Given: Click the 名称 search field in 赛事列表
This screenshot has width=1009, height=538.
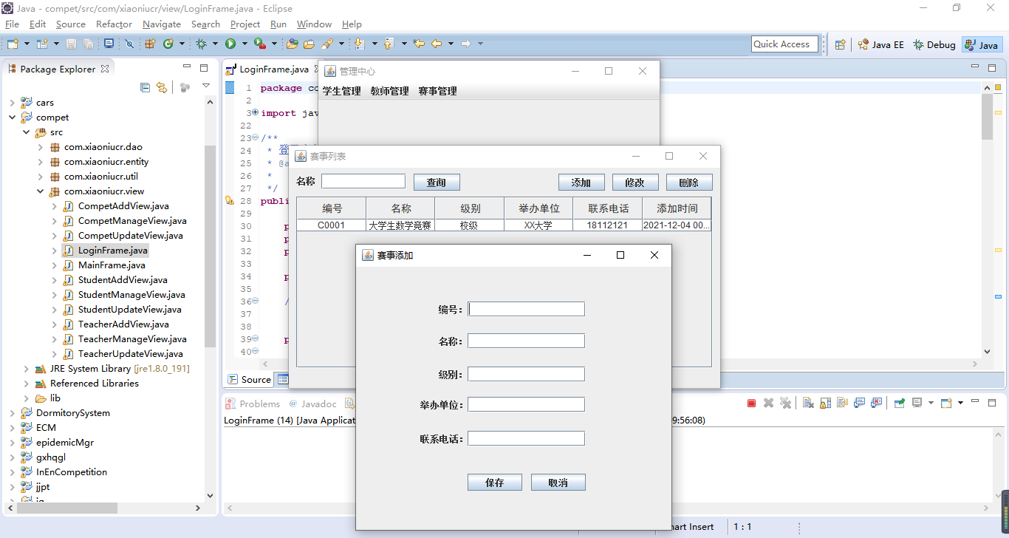Looking at the screenshot, I should click(363, 181).
